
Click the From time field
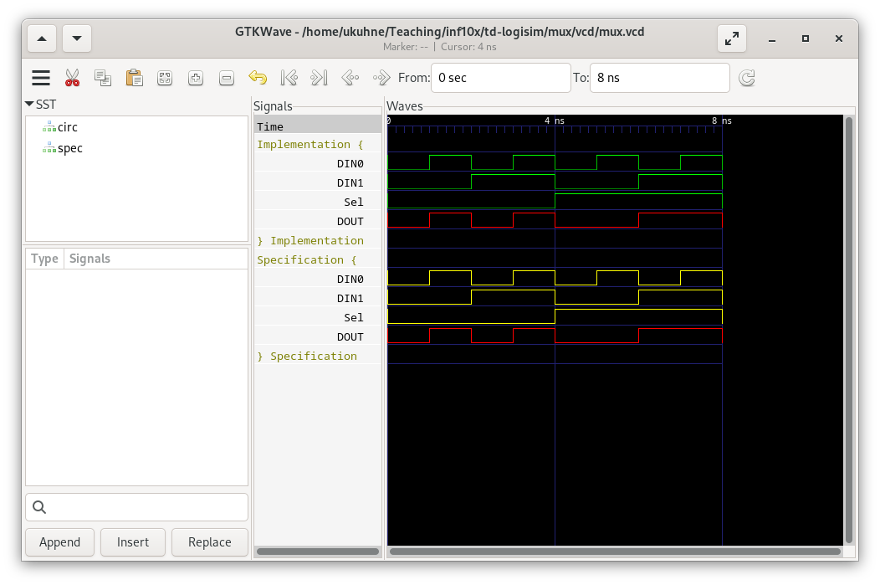pyautogui.click(x=500, y=78)
